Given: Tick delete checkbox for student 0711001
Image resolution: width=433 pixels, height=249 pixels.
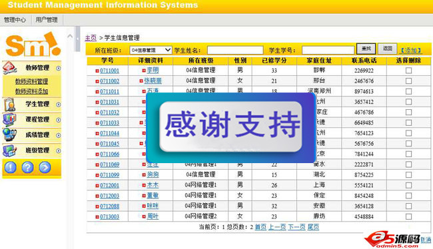Looking at the screenshot, I should [408, 71].
